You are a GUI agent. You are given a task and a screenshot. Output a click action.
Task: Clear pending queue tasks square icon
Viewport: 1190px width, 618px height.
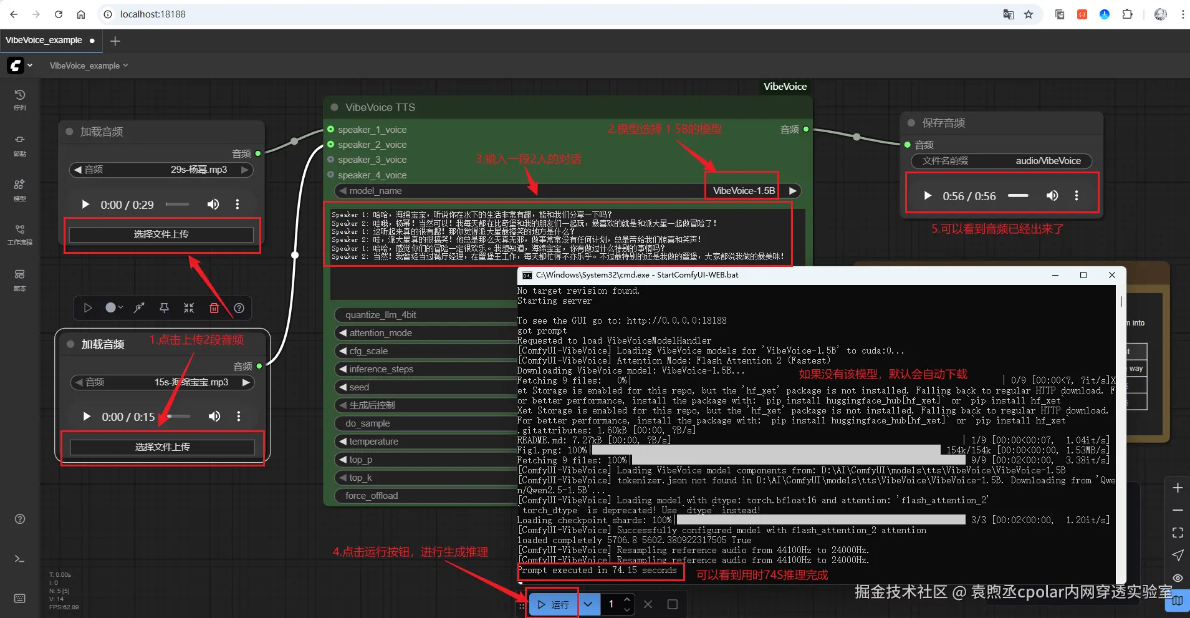(673, 604)
